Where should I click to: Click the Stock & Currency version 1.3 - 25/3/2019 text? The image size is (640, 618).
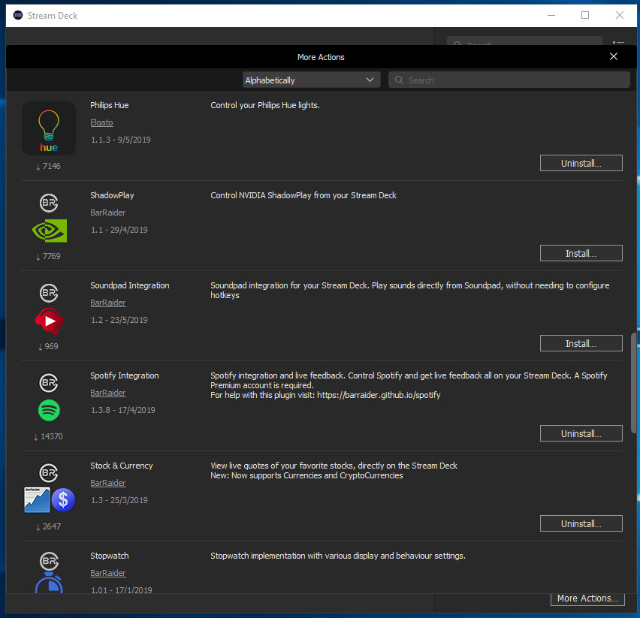[119, 500]
